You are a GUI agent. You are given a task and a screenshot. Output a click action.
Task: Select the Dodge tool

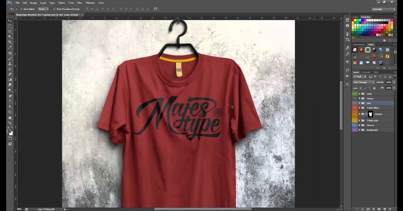(10, 90)
